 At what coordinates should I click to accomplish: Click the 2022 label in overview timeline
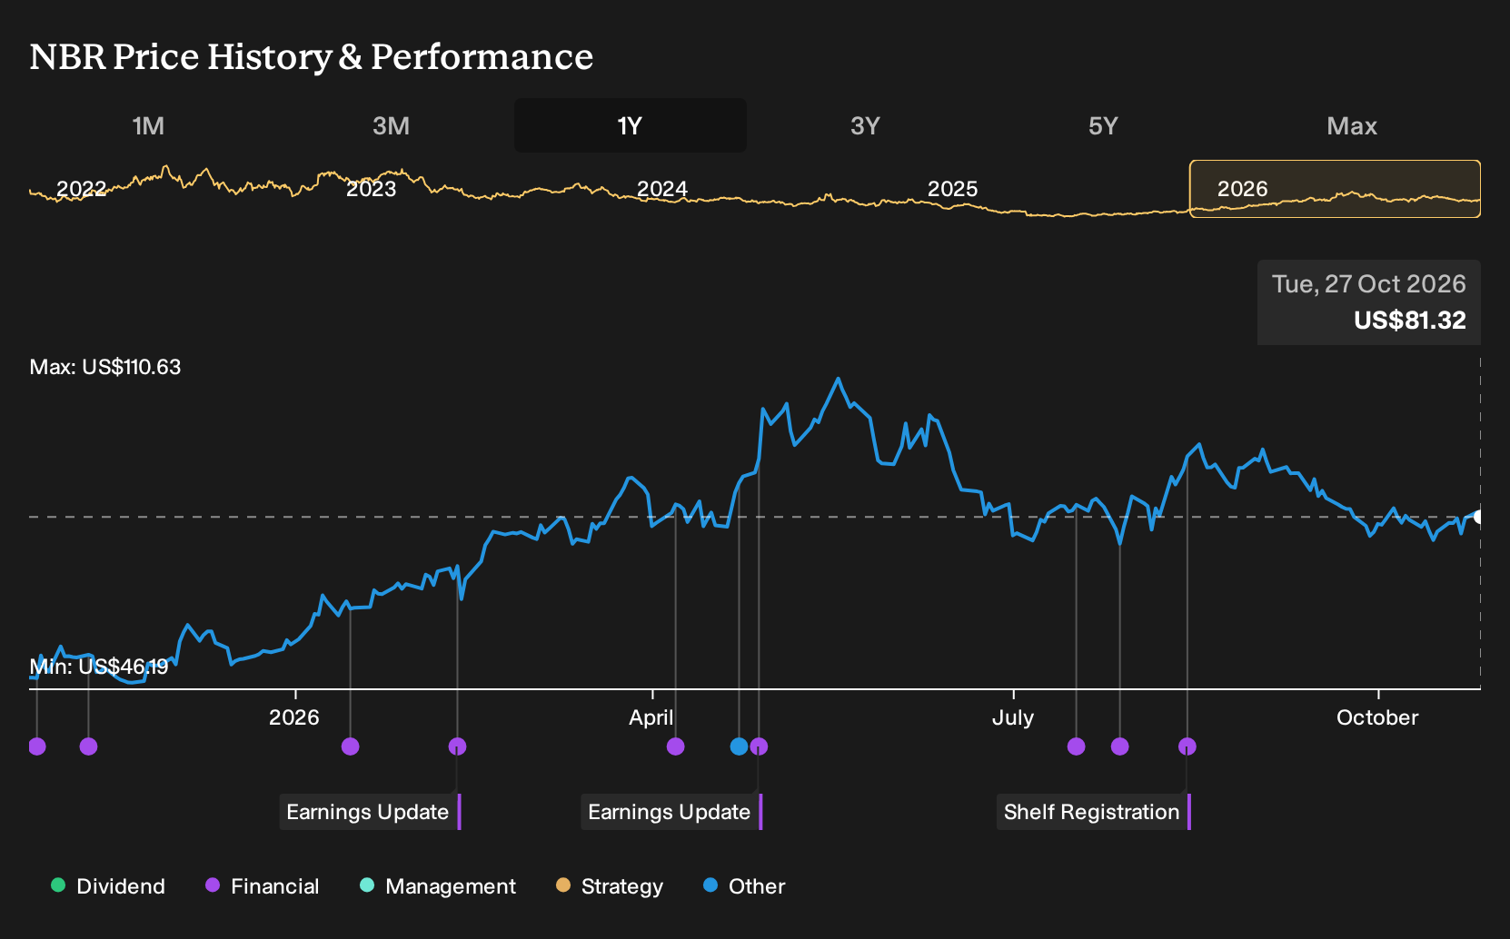point(82,189)
